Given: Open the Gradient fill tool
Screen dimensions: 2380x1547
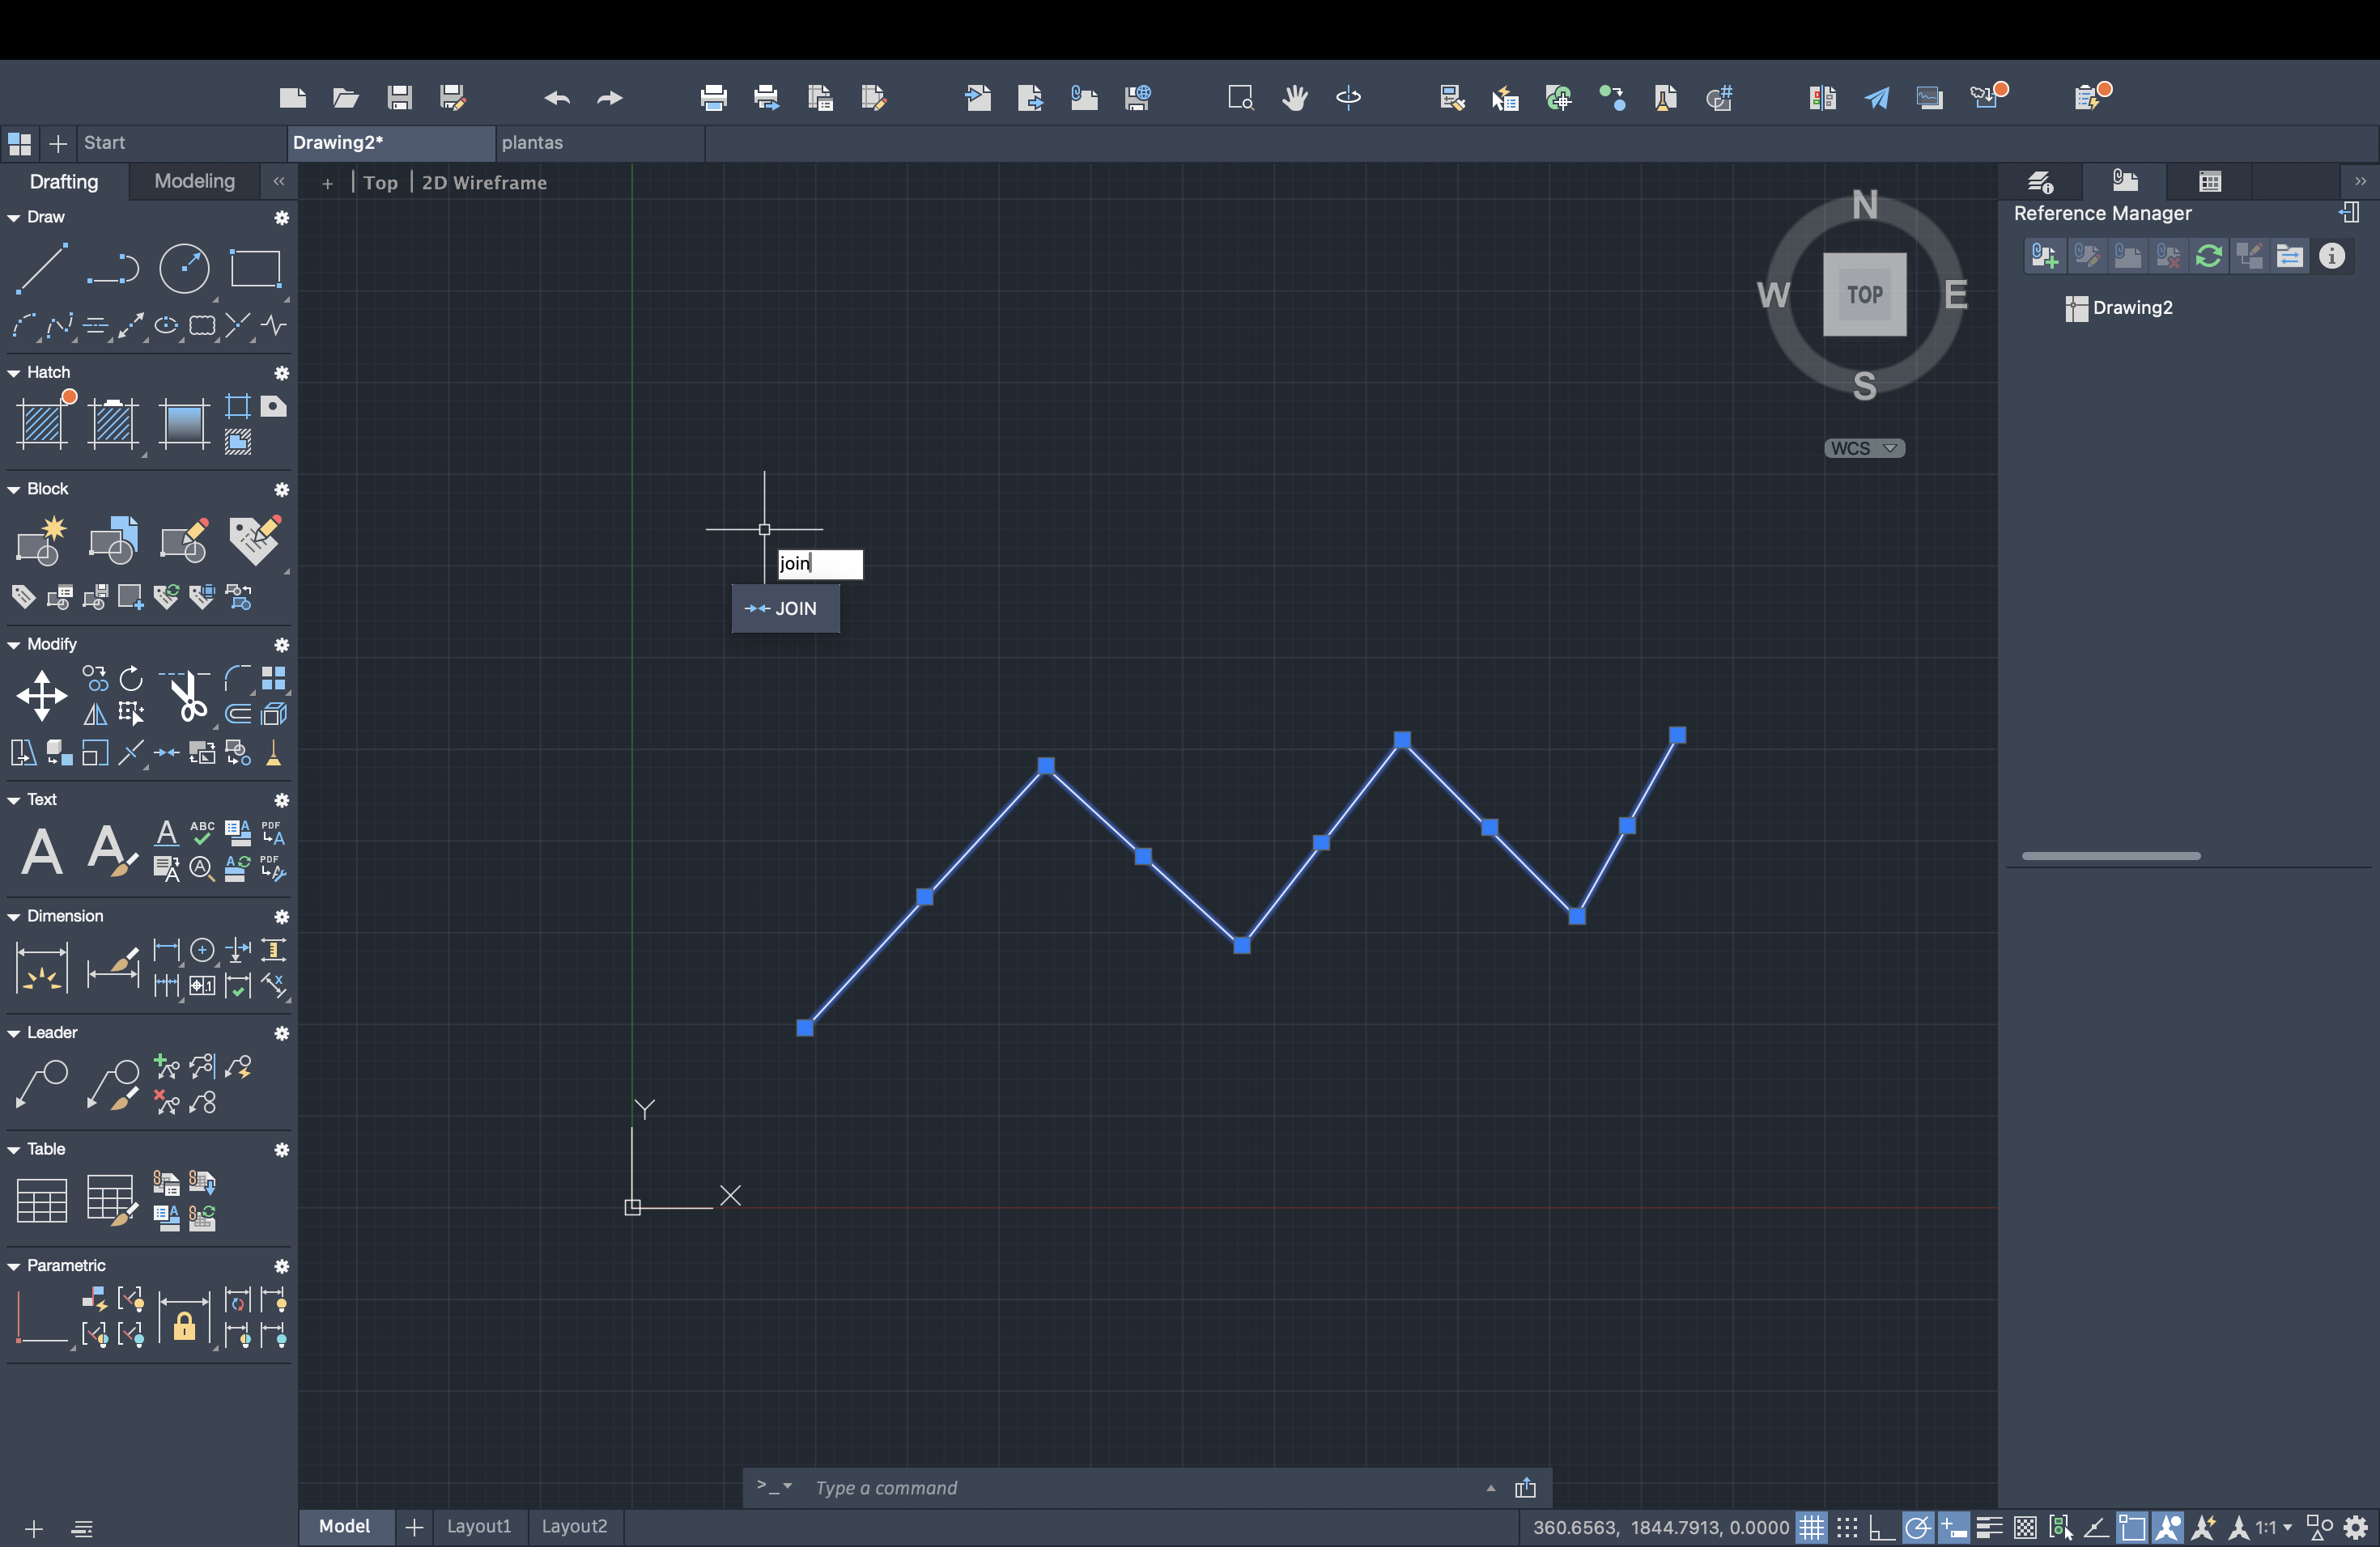Looking at the screenshot, I should point(184,424).
